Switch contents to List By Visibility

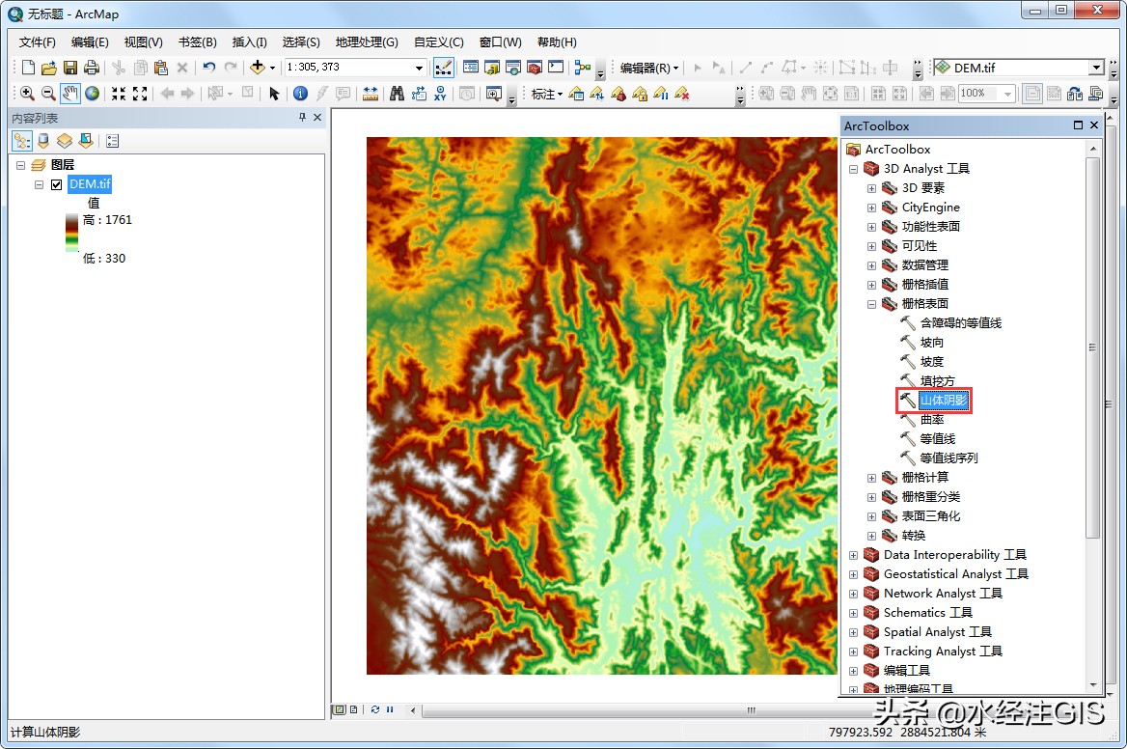coord(65,141)
